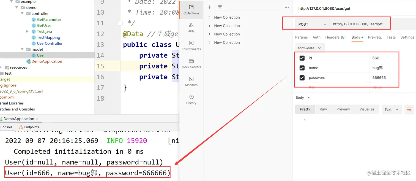Close the DemoApplication run tab

coord(37,119)
